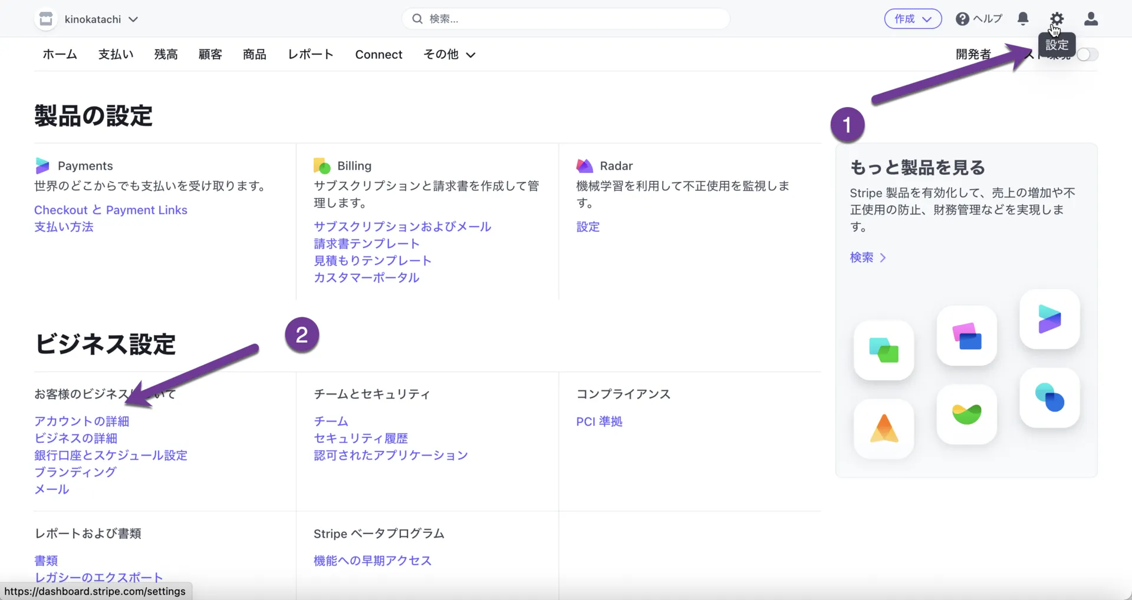The image size is (1132, 600).
Task: Click the settings gear icon
Action: tap(1057, 18)
